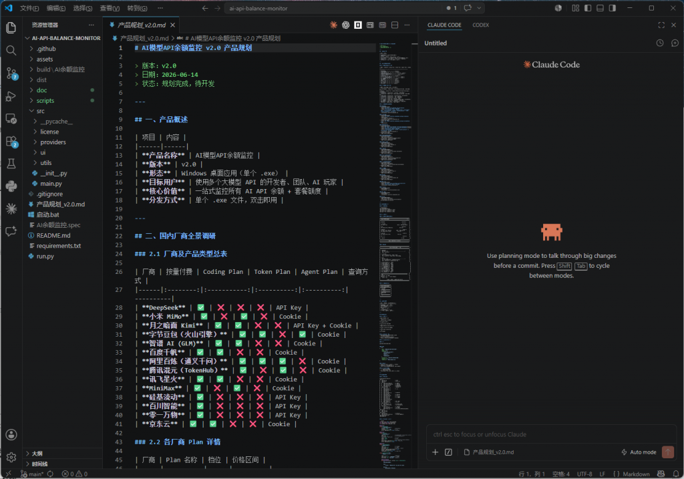Open editor more actions ellipsis

(x=407, y=25)
